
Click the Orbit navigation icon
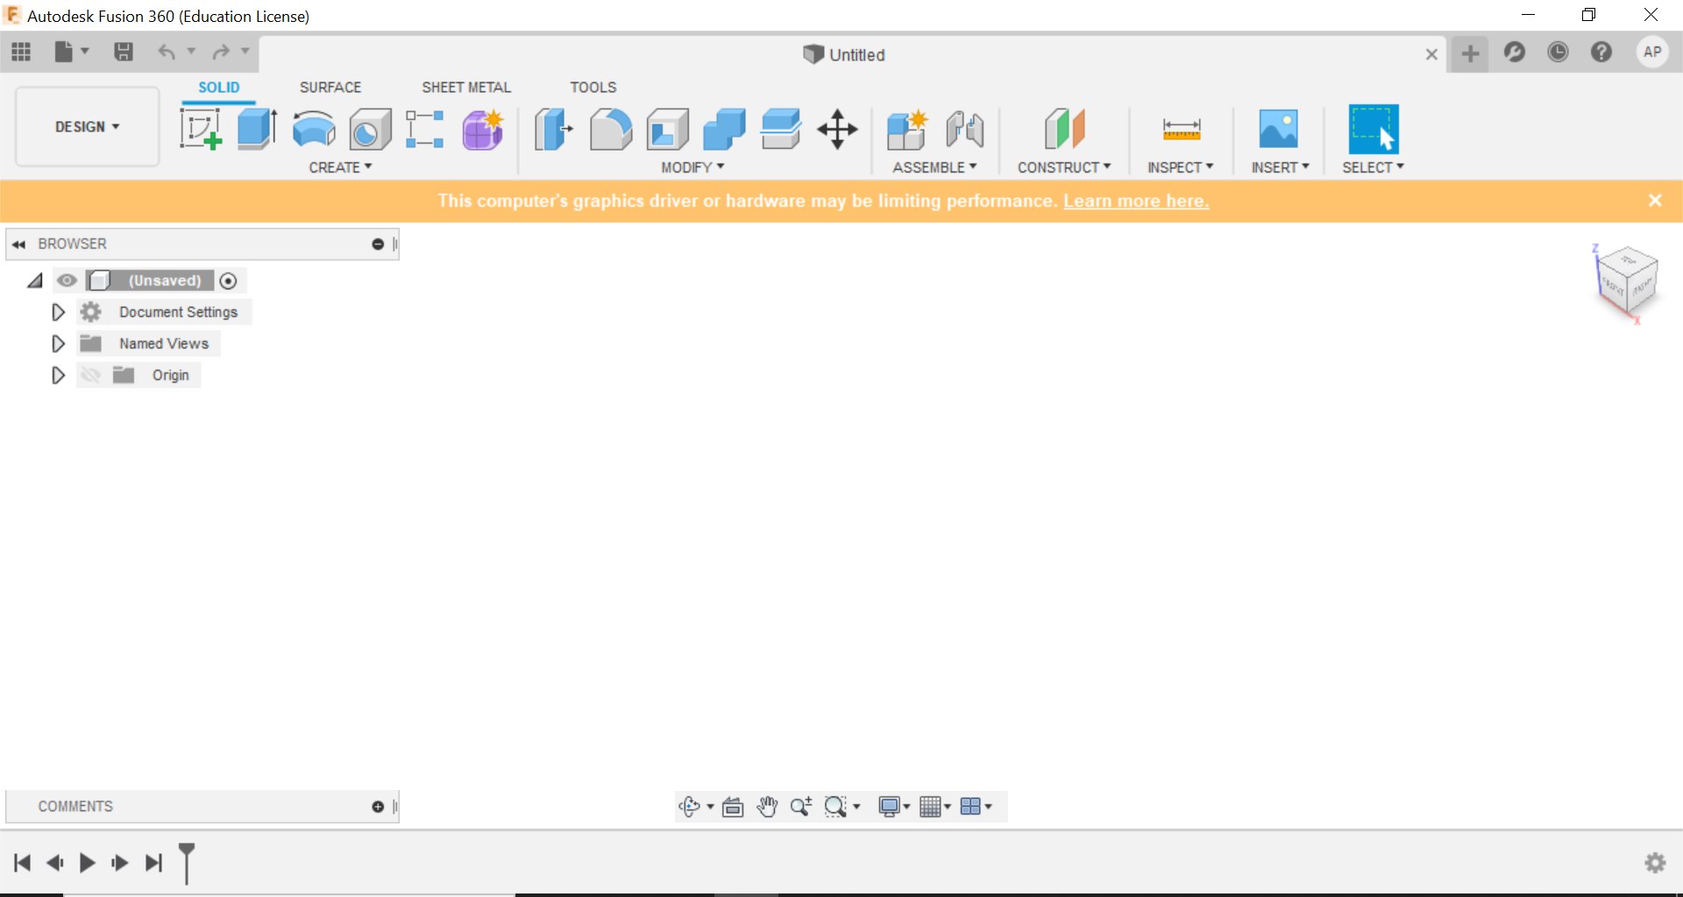689,807
